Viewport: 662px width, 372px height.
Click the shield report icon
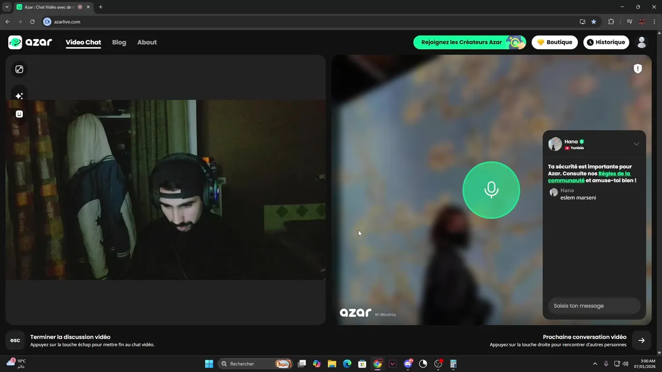point(638,69)
